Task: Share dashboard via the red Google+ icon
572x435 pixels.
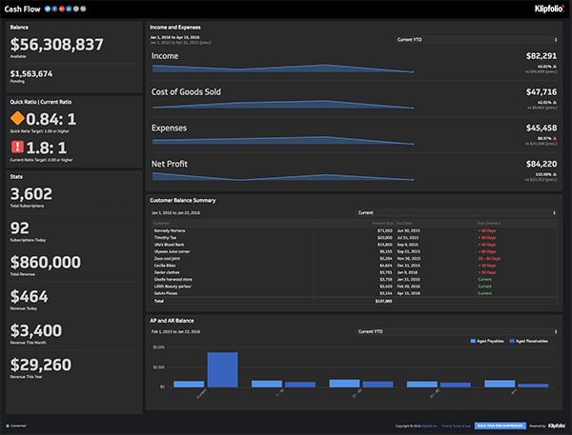Action: pos(62,10)
